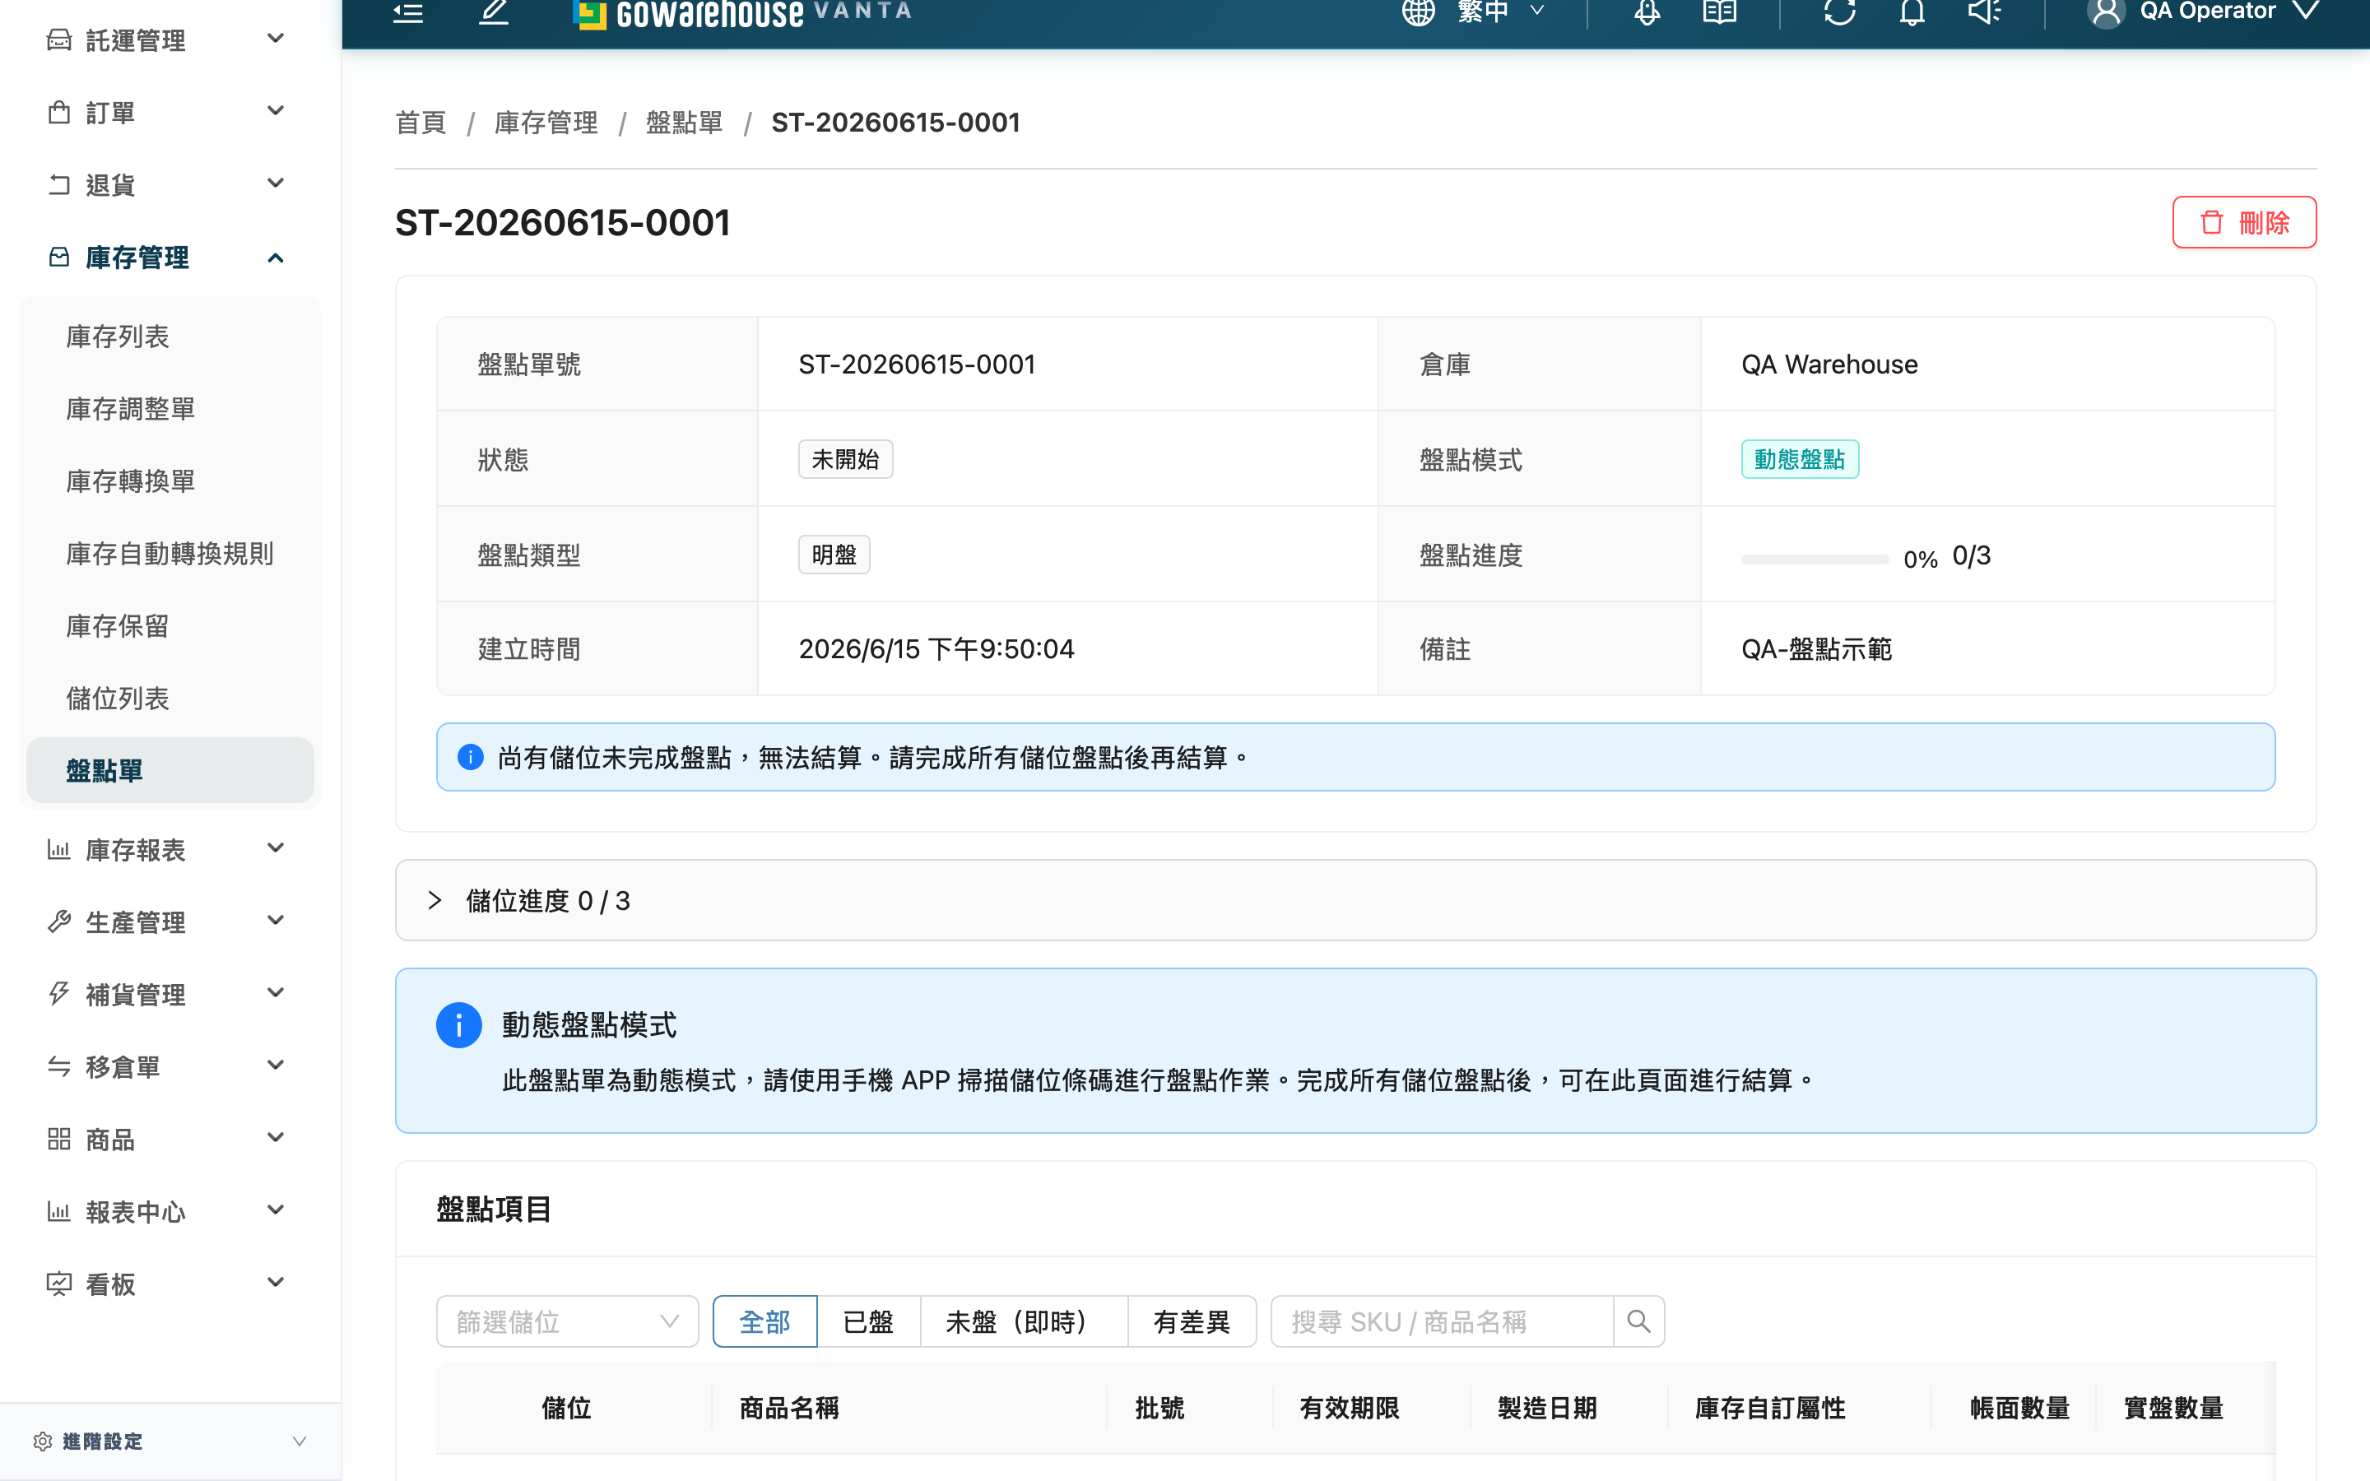Click the user avatar icon
This screenshot has width=2370, height=1481.
coord(2106,12)
